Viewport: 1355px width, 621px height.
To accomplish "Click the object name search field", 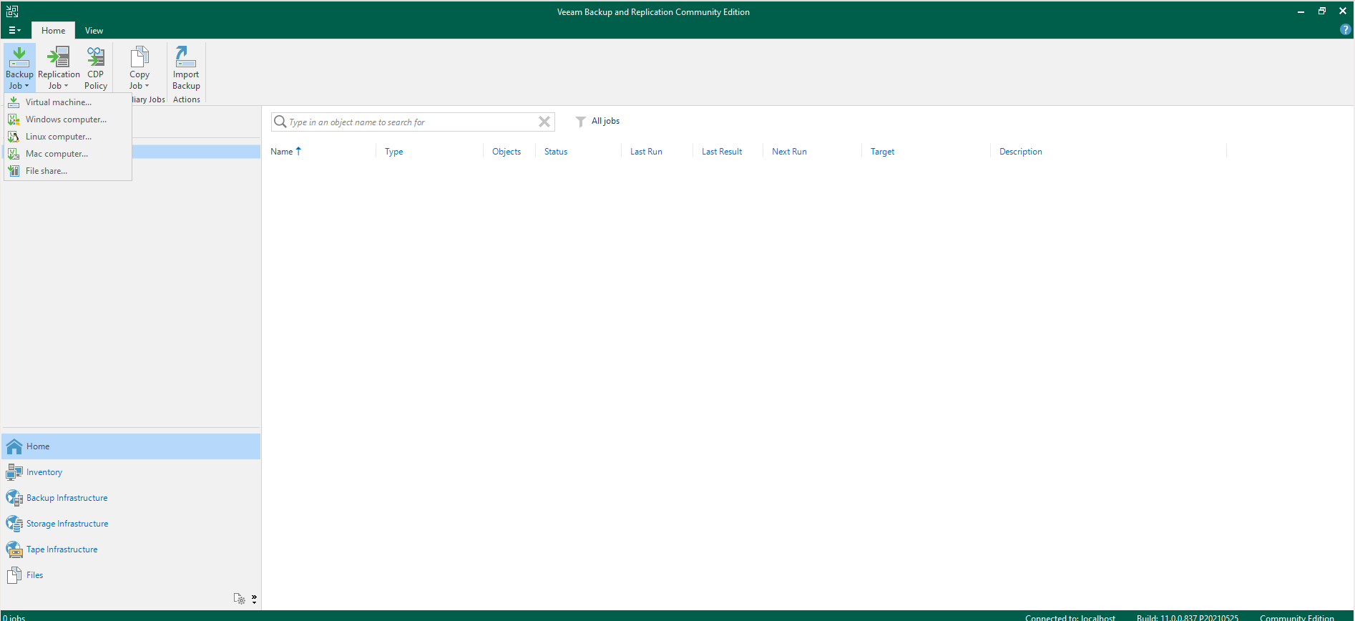I will click(x=408, y=122).
